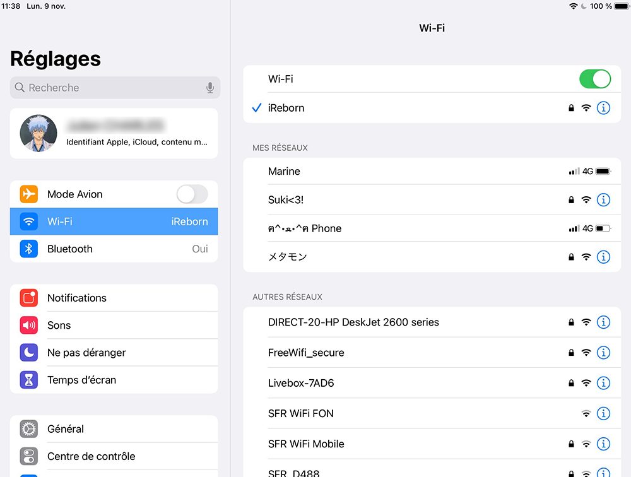Go to Sons settings

click(114, 325)
